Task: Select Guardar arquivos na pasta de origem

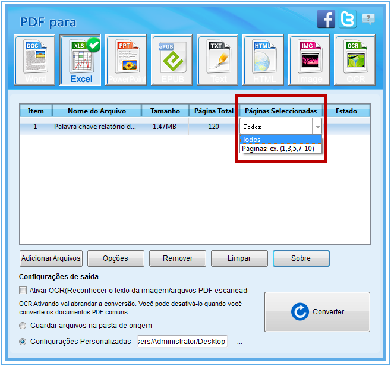Action: [x=23, y=326]
